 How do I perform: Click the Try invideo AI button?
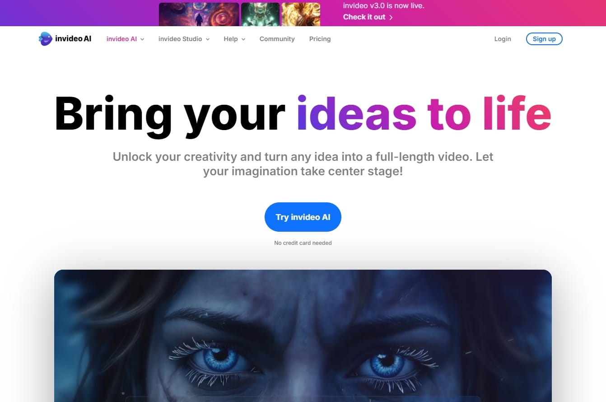coord(303,217)
